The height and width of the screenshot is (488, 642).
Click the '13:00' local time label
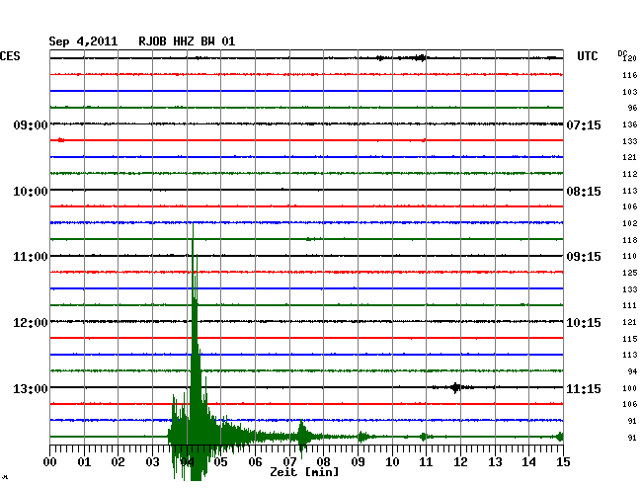31,388
